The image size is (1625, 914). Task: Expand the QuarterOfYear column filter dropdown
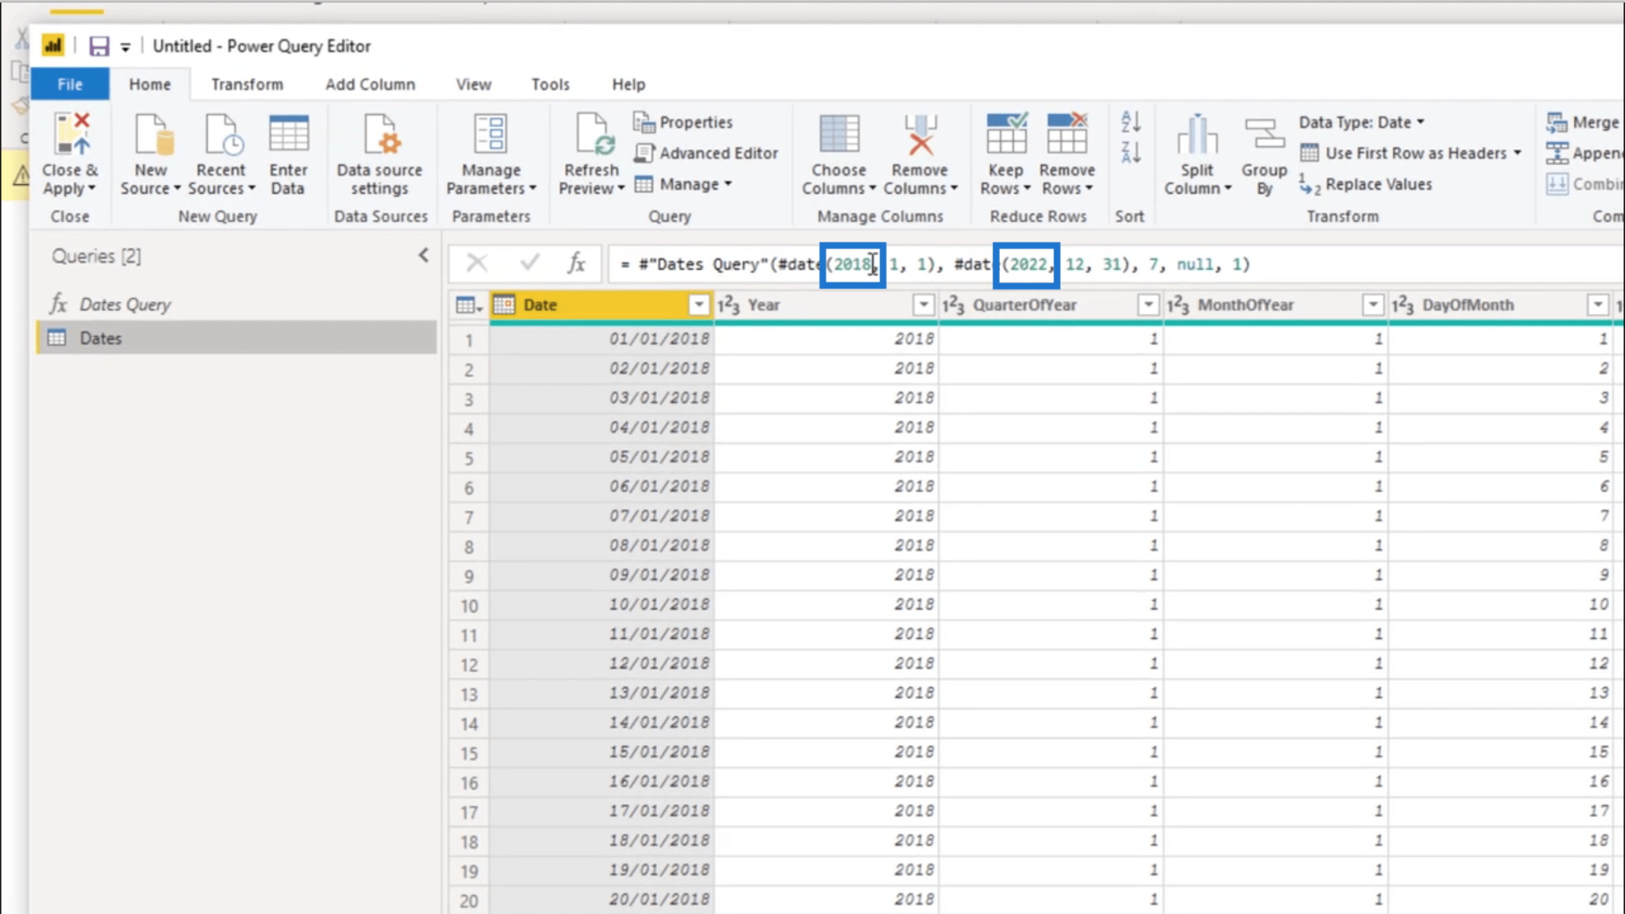(x=1147, y=305)
